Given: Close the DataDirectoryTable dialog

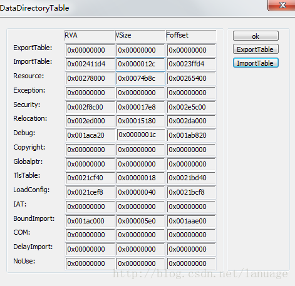Looking at the screenshot, I should click(x=282, y=5).
